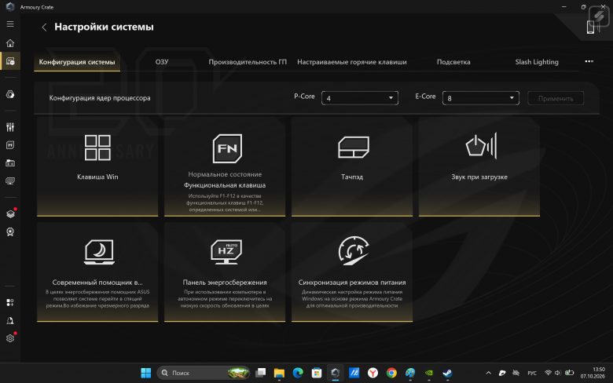Click the Windows Start button
This screenshot has height=383, width=613.
pos(146,373)
